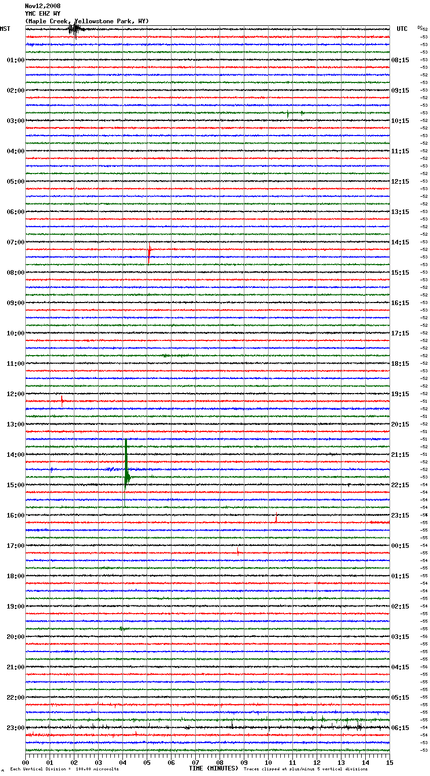Click the 16:00 MST time label
Image resolution: width=430 pixels, height=776 pixels.
point(16,515)
